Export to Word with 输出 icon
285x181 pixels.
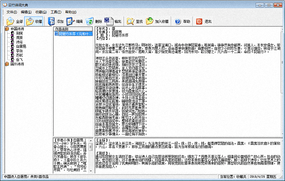click(x=113, y=21)
